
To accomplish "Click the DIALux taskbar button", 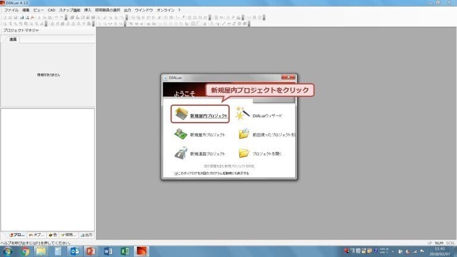I will tap(142, 251).
